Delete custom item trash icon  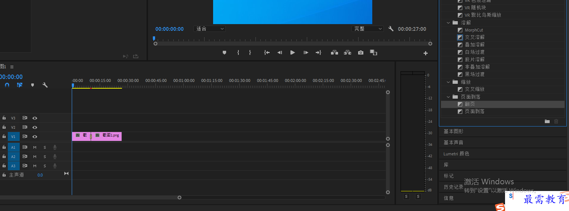coord(556,121)
